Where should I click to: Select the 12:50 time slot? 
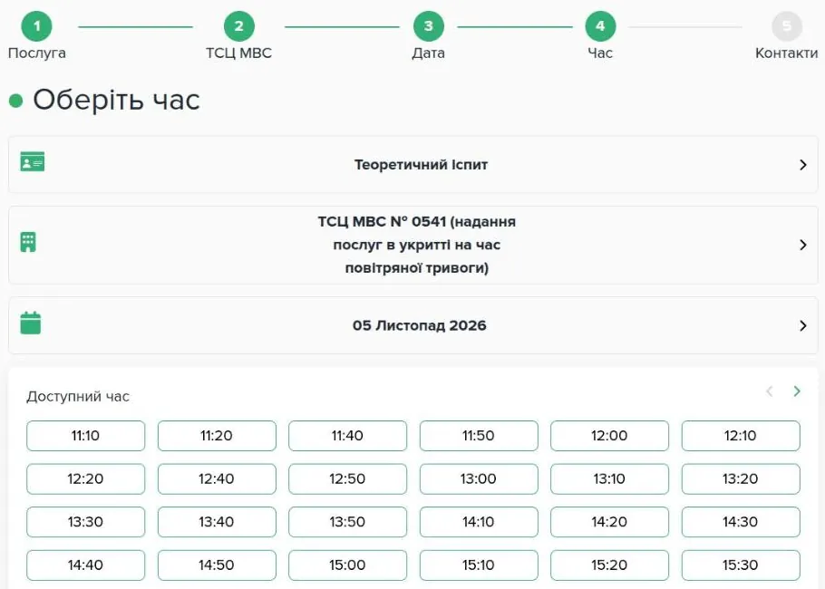coord(347,478)
